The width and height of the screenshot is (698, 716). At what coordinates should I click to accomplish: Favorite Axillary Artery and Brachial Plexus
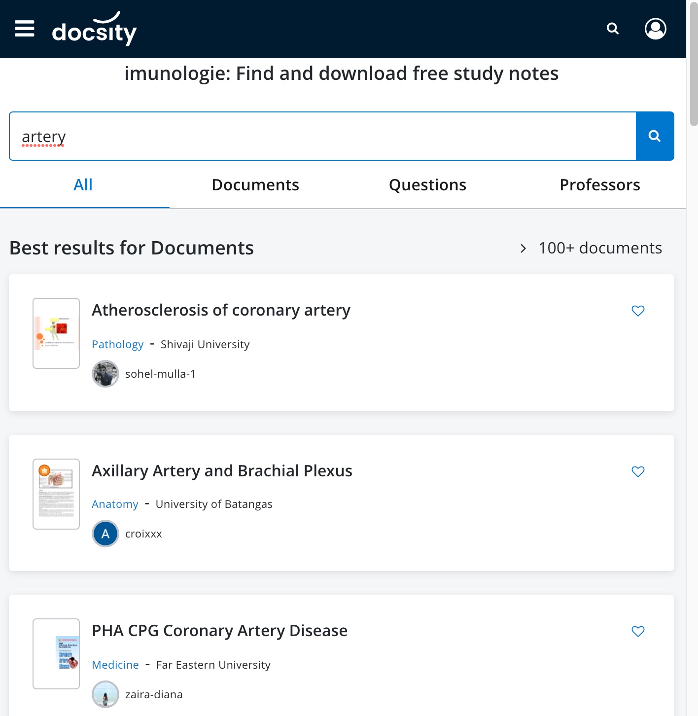pos(638,471)
